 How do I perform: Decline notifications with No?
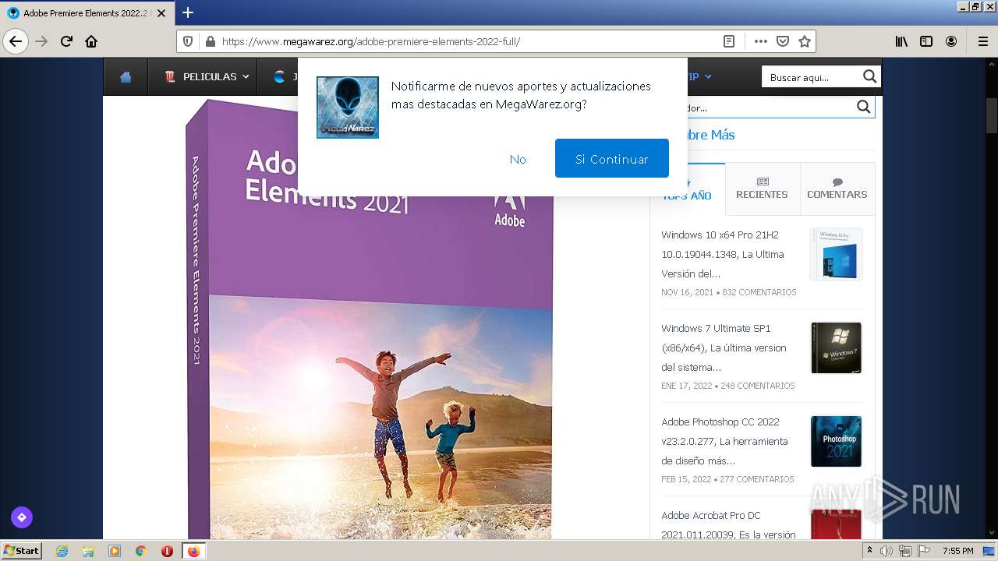[518, 159]
